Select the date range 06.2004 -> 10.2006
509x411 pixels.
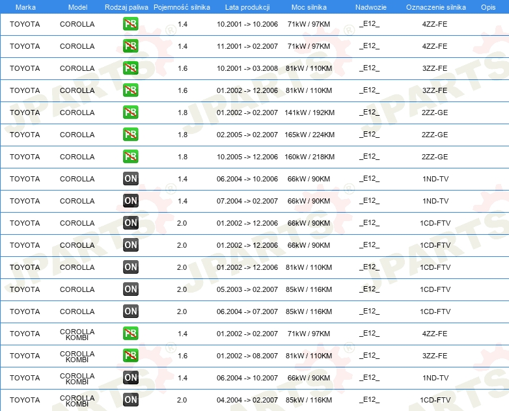coord(247,179)
